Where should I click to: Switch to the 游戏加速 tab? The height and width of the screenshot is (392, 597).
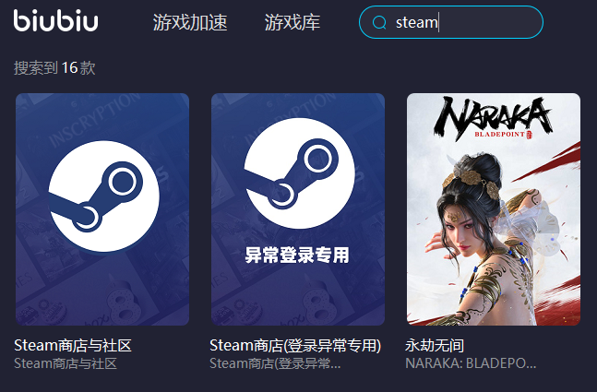pyautogui.click(x=190, y=22)
